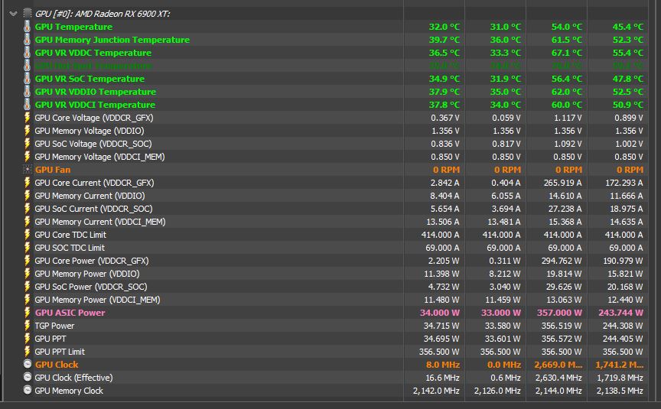Click clock icon beside GPU Memory Clock
The image size is (661, 409).
(x=28, y=391)
